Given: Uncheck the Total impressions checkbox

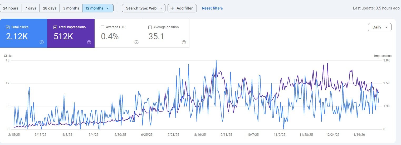Looking at the screenshot, I should tap(55, 27).
